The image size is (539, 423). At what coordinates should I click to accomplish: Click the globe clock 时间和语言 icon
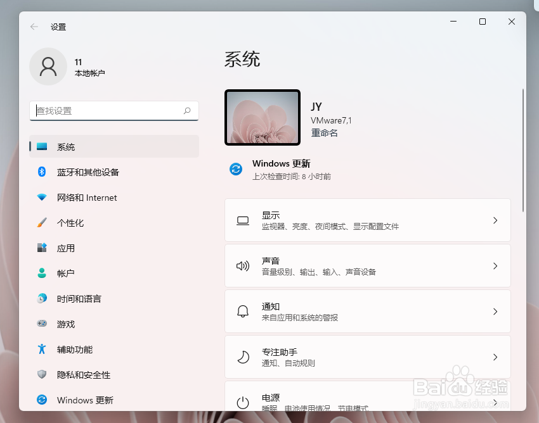[x=42, y=298]
